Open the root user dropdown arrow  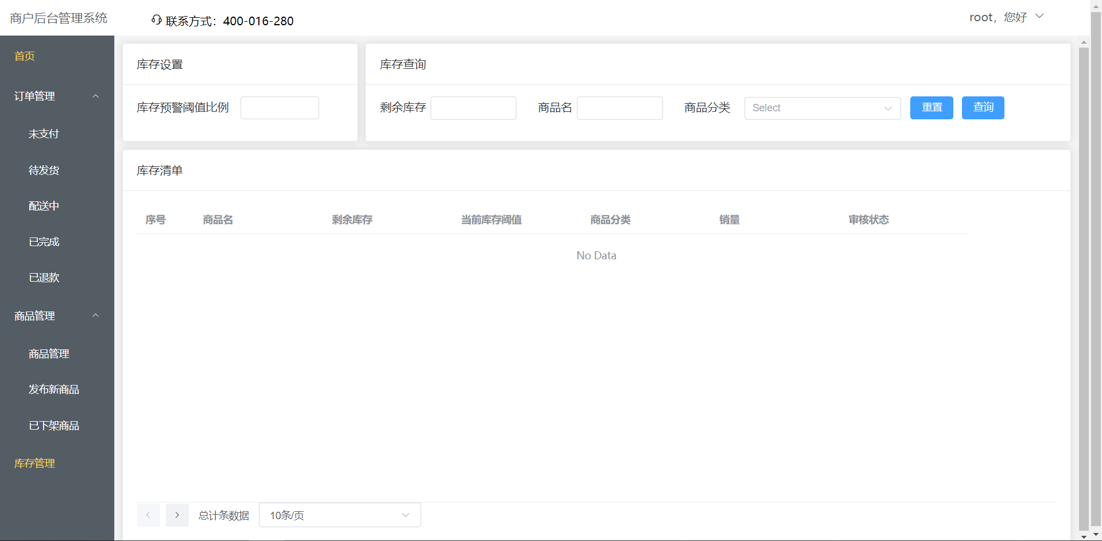1039,16
